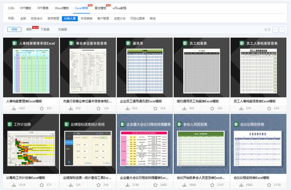Filter scene by 客户管理

(103, 19)
